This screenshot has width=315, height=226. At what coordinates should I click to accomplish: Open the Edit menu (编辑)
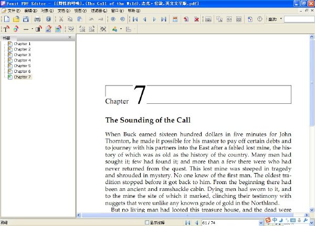coord(31,10)
